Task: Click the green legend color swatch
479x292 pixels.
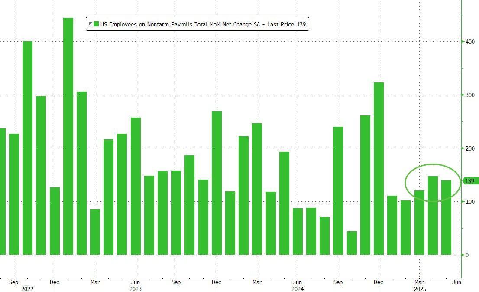Action: (x=96, y=24)
